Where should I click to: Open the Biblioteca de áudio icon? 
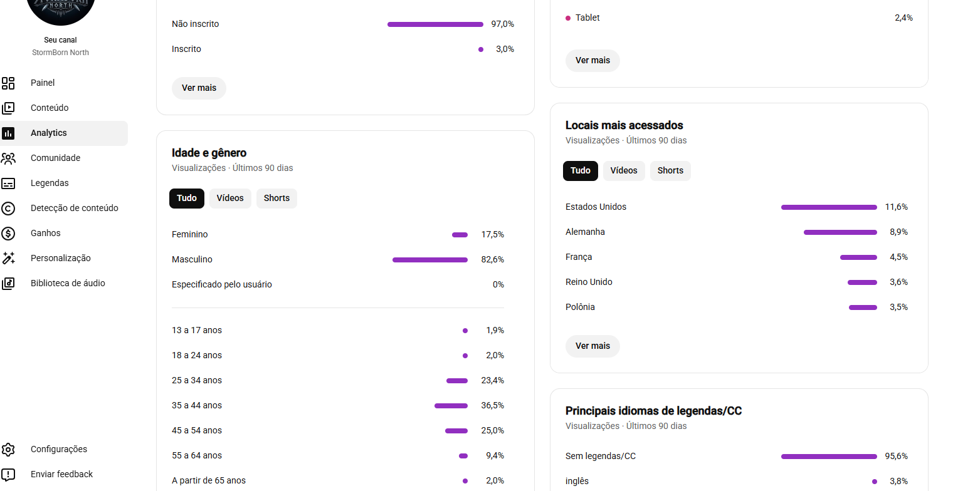tap(8, 283)
